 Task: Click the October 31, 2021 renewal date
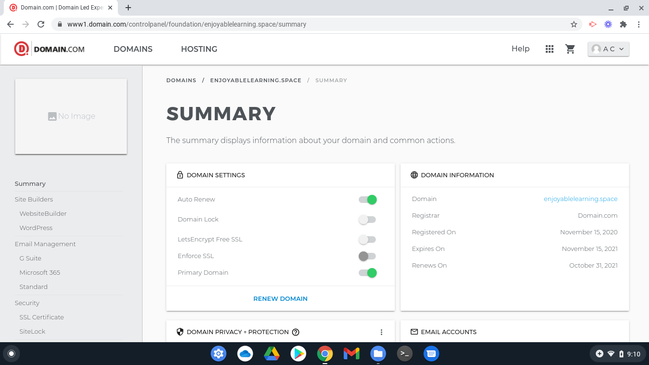click(x=593, y=265)
